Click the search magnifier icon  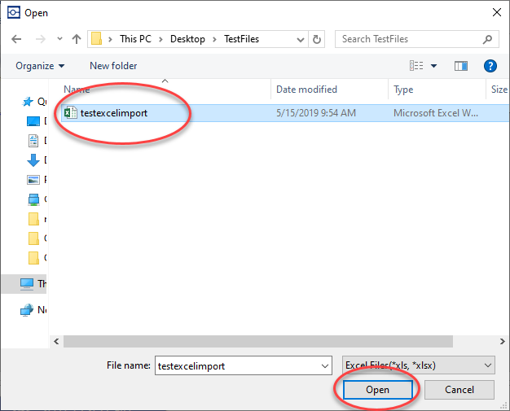[488, 39]
